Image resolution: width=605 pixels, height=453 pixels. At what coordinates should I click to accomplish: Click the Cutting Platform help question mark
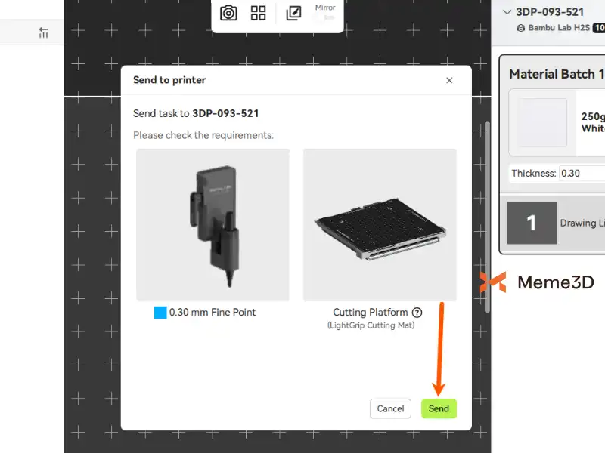417,312
